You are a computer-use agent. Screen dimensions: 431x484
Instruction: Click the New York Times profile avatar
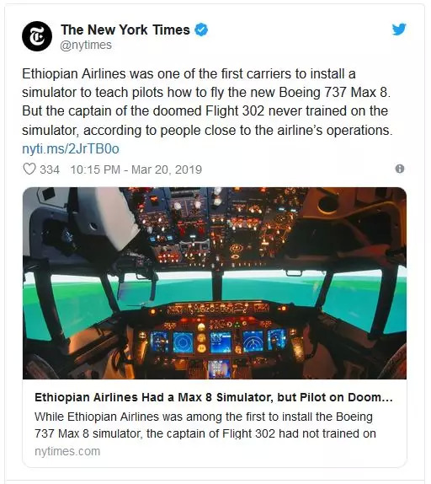37,36
